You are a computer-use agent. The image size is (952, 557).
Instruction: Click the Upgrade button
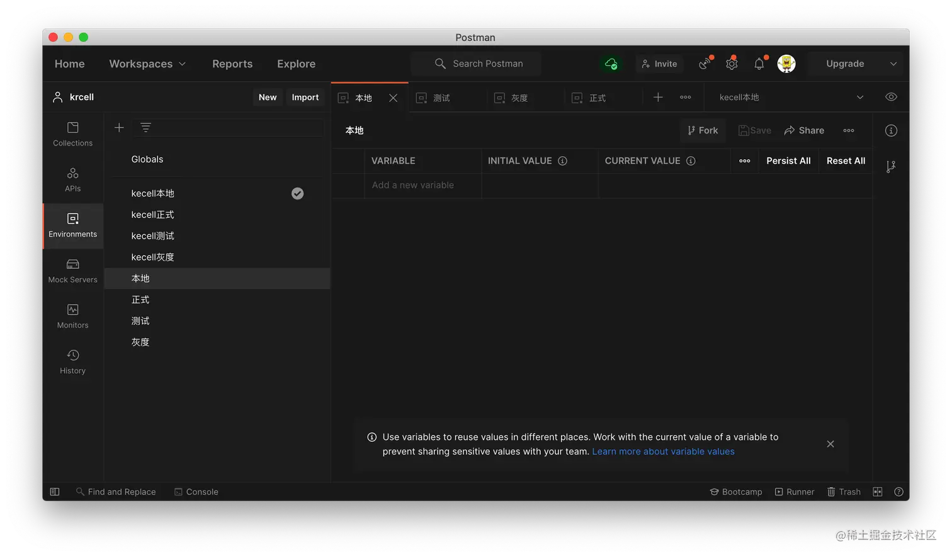[x=845, y=64]
